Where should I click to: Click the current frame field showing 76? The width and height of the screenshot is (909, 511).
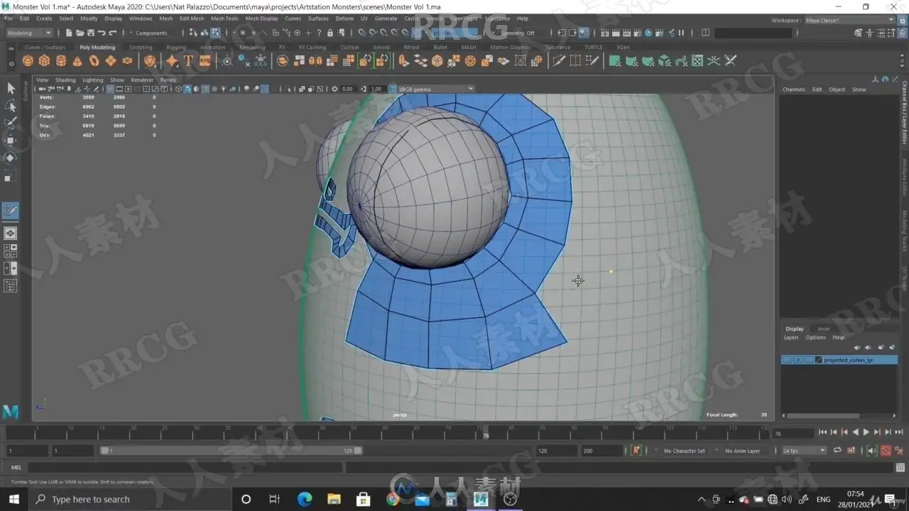(x=793, y=433)
